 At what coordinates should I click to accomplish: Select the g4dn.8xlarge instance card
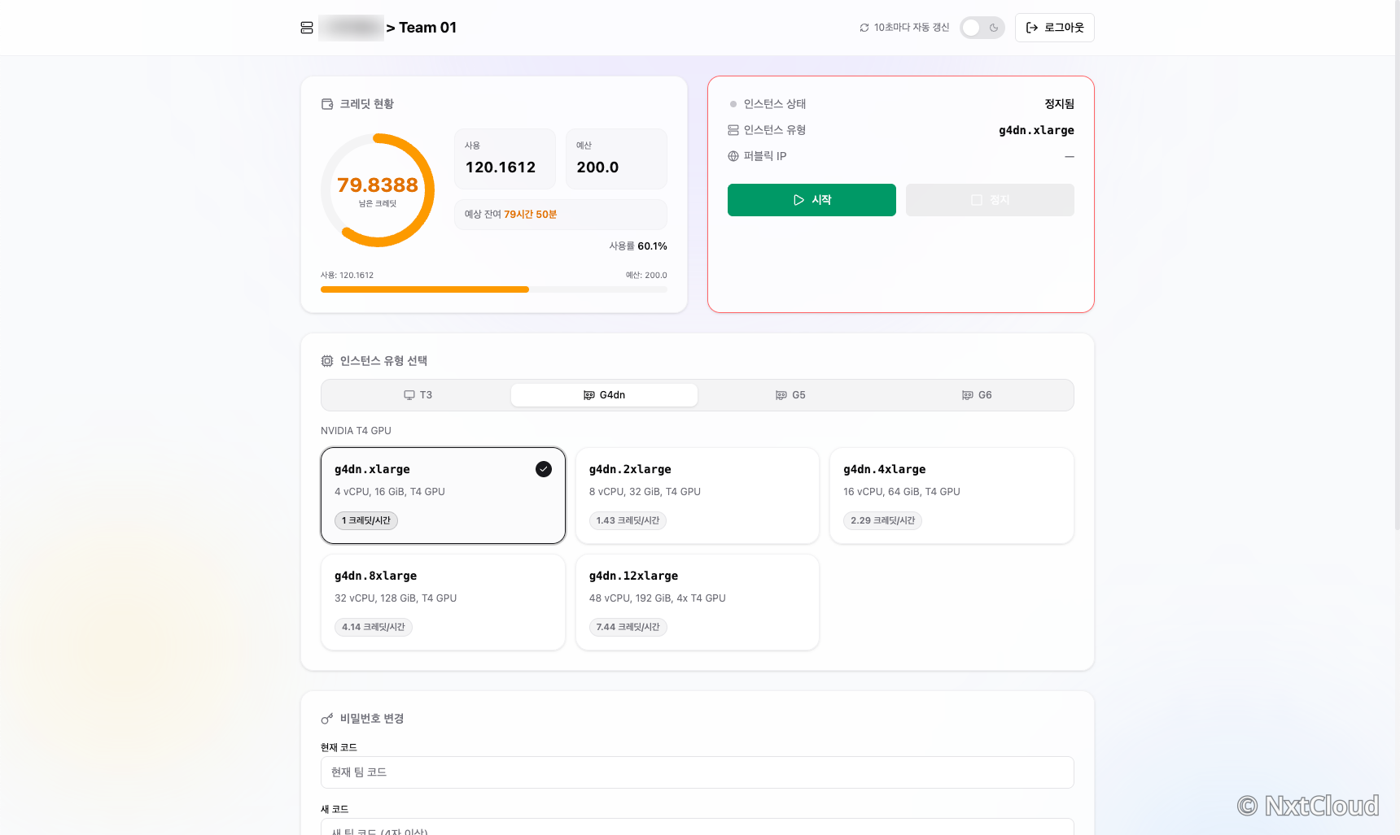(x=443, y=602)
